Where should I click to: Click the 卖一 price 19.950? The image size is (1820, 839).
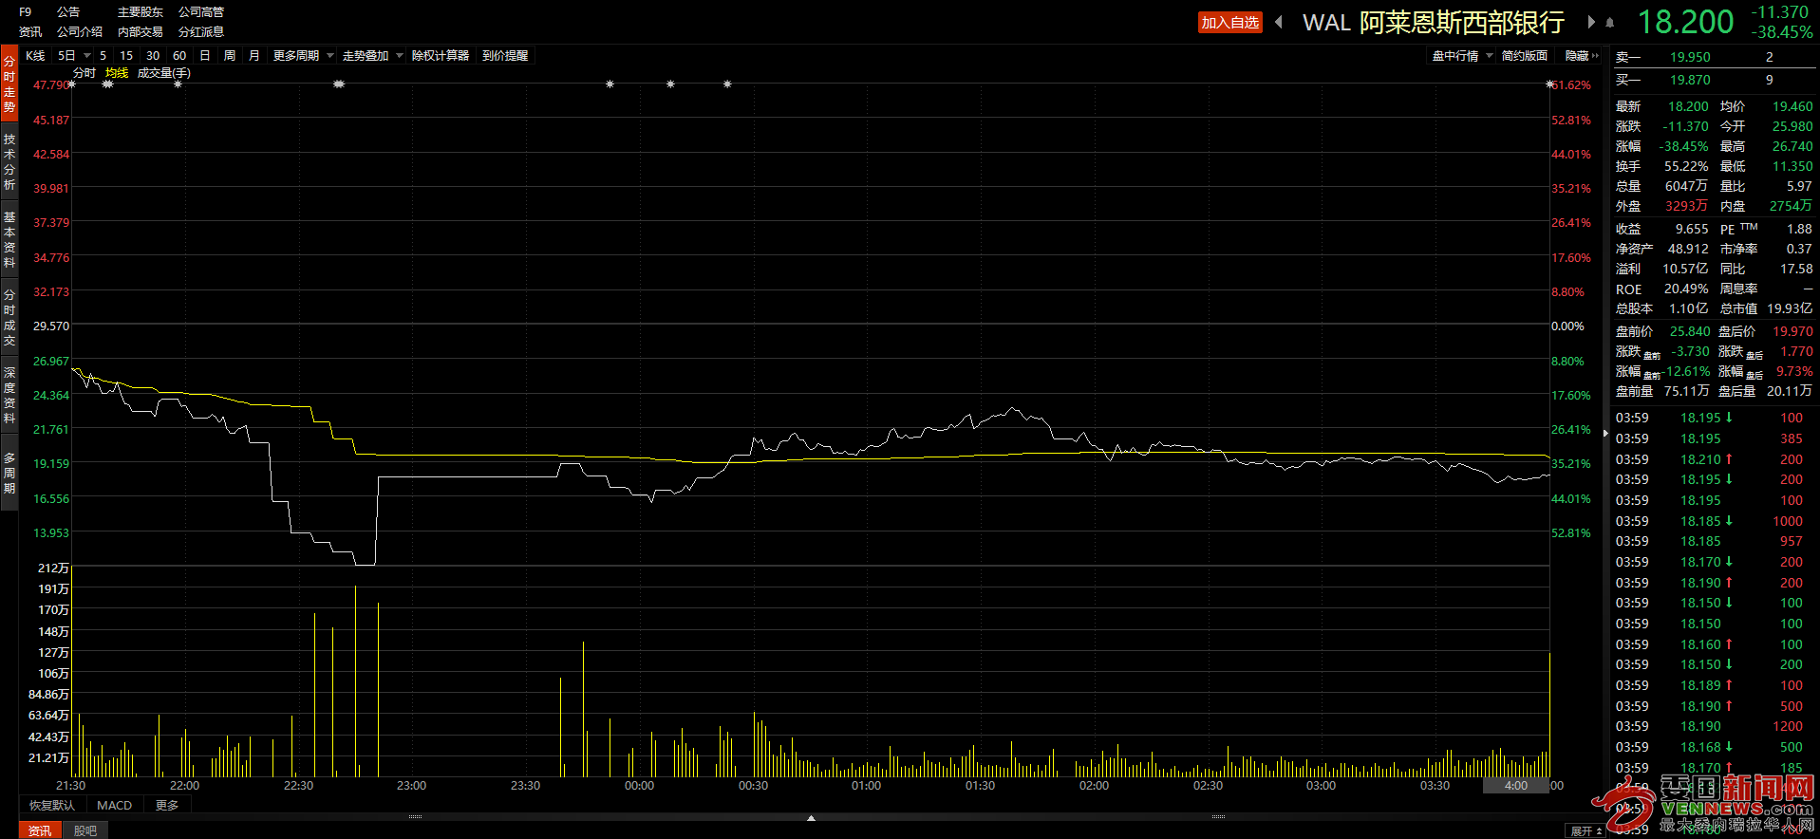pos(1690,58)
